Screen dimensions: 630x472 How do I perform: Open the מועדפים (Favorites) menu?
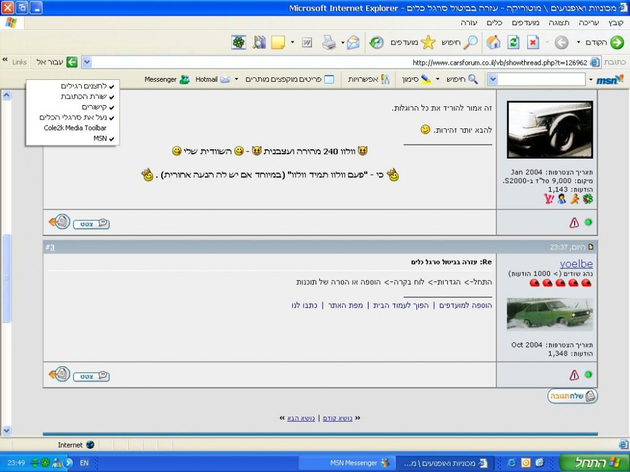[525, 23]
